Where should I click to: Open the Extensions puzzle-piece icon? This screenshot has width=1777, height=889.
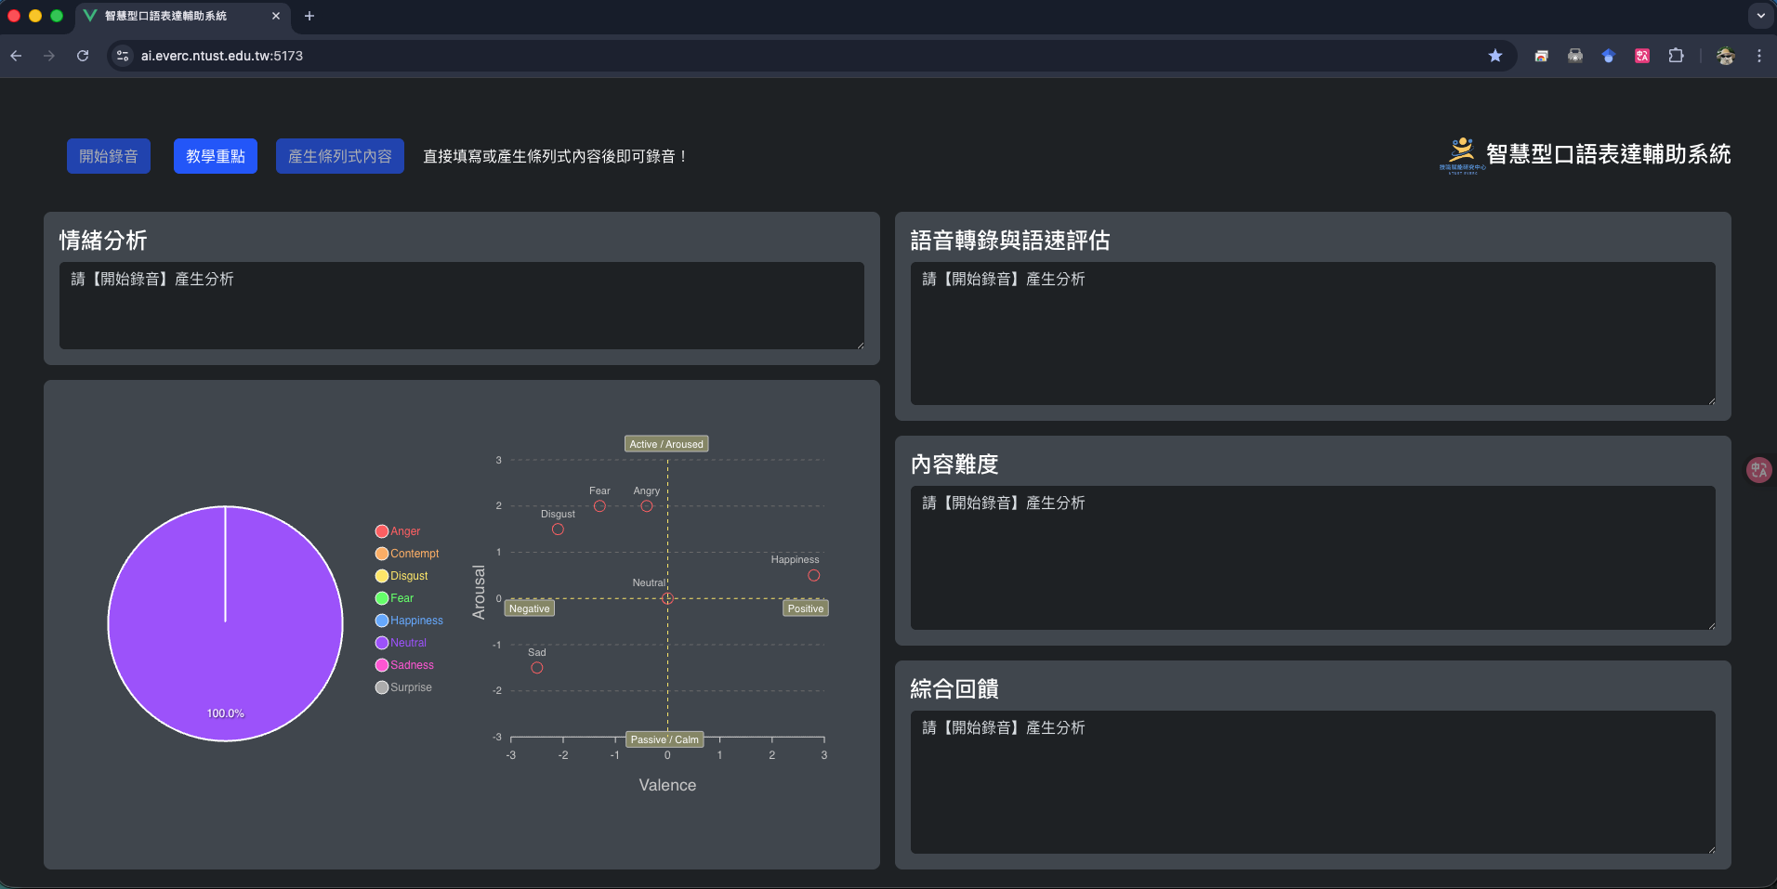pos(1676,56)
